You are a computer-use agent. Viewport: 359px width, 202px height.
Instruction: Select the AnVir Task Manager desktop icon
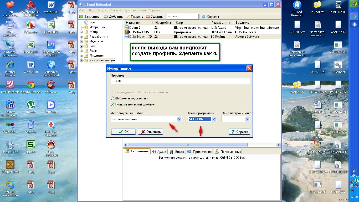click(x=51, y=129)
